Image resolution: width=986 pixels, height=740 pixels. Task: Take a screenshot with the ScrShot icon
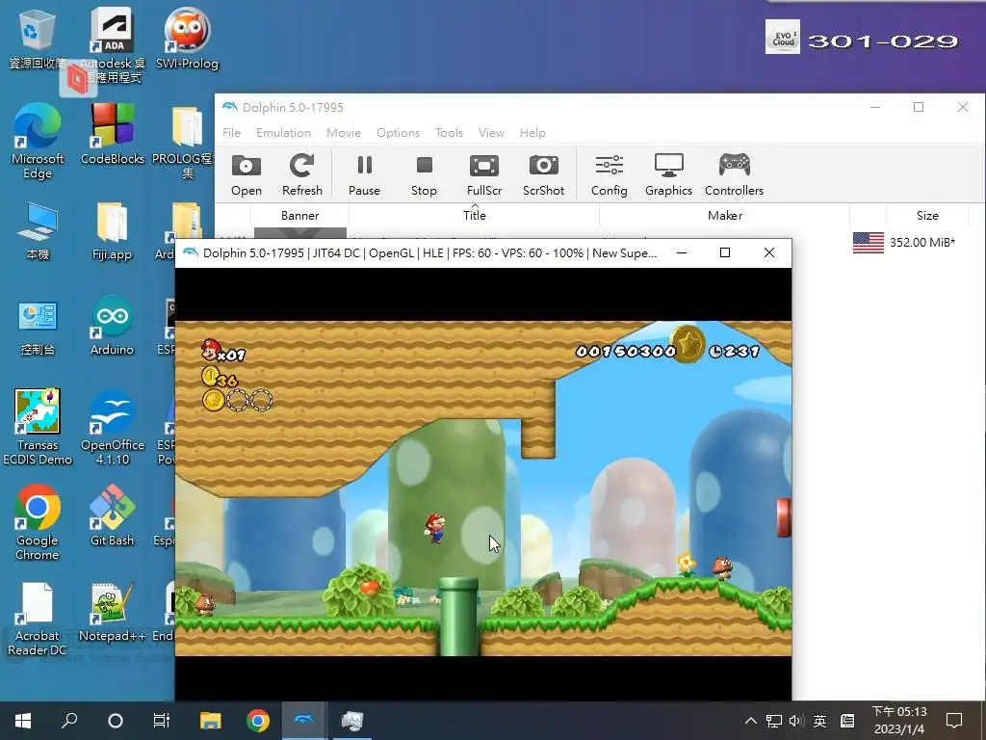543,175
